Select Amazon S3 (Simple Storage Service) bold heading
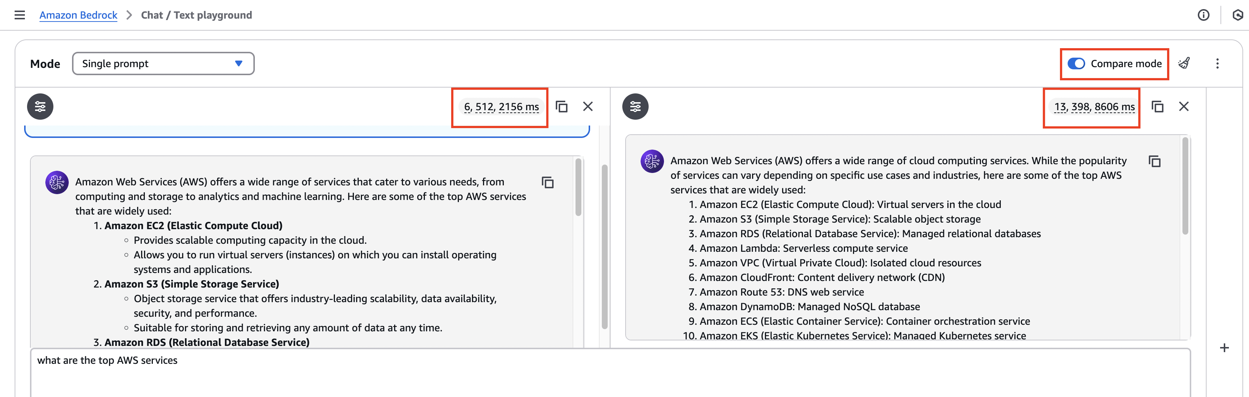This screenshot has width=1249, height=397. pos(192,284)
